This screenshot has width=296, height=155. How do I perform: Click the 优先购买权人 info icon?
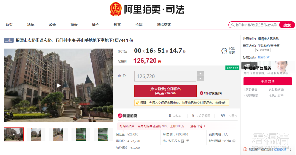point(182,141)
